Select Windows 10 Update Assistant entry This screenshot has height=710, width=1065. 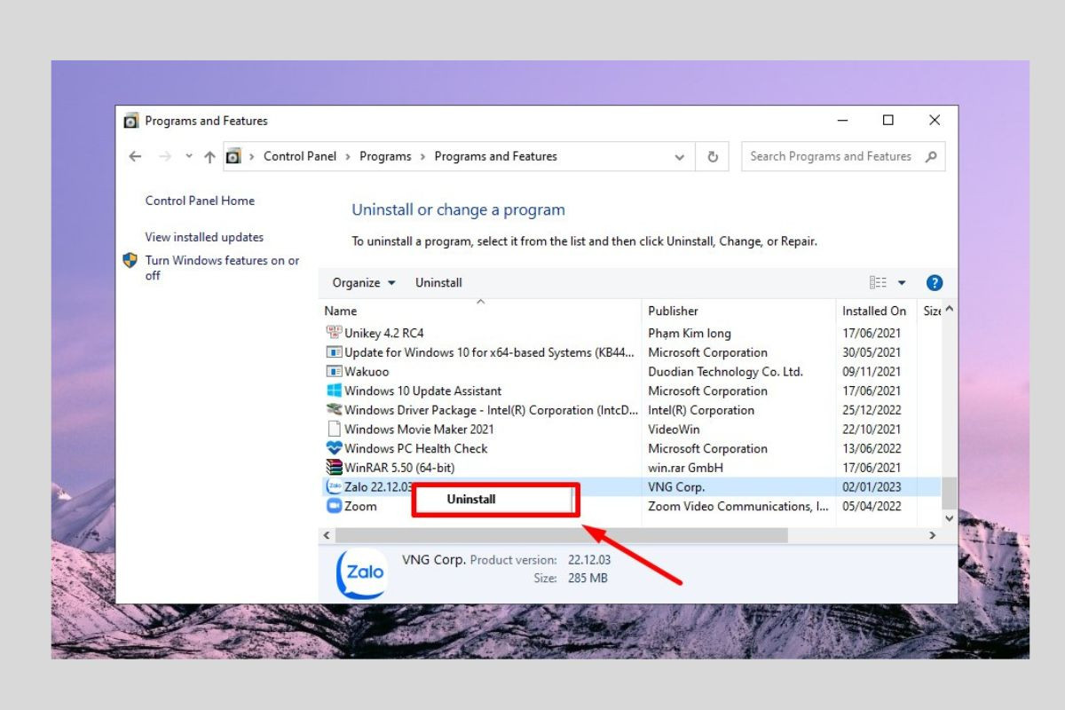tap(422, 390)
